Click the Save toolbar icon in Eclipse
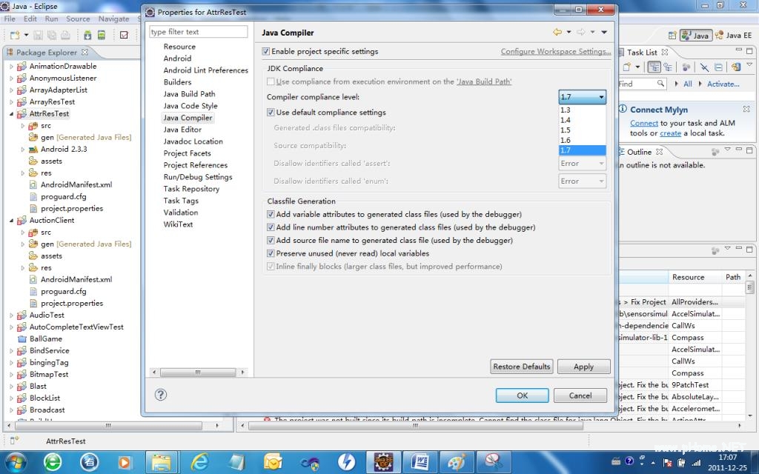Image resolution: width=759 pixels, height=474 pixels. (x=39, y=35)
